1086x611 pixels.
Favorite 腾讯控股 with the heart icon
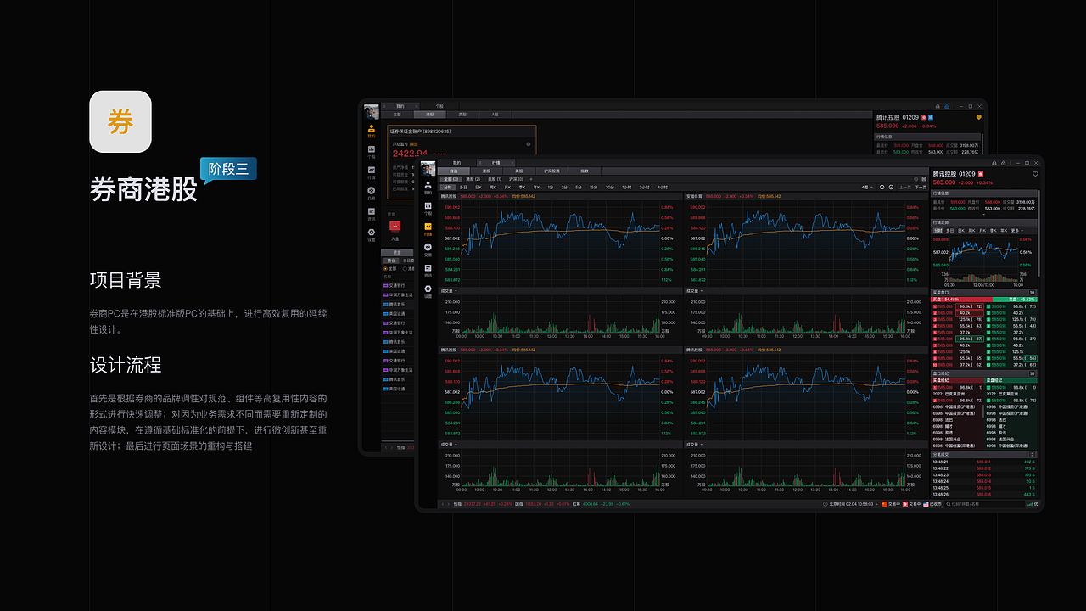(1035, 173)
